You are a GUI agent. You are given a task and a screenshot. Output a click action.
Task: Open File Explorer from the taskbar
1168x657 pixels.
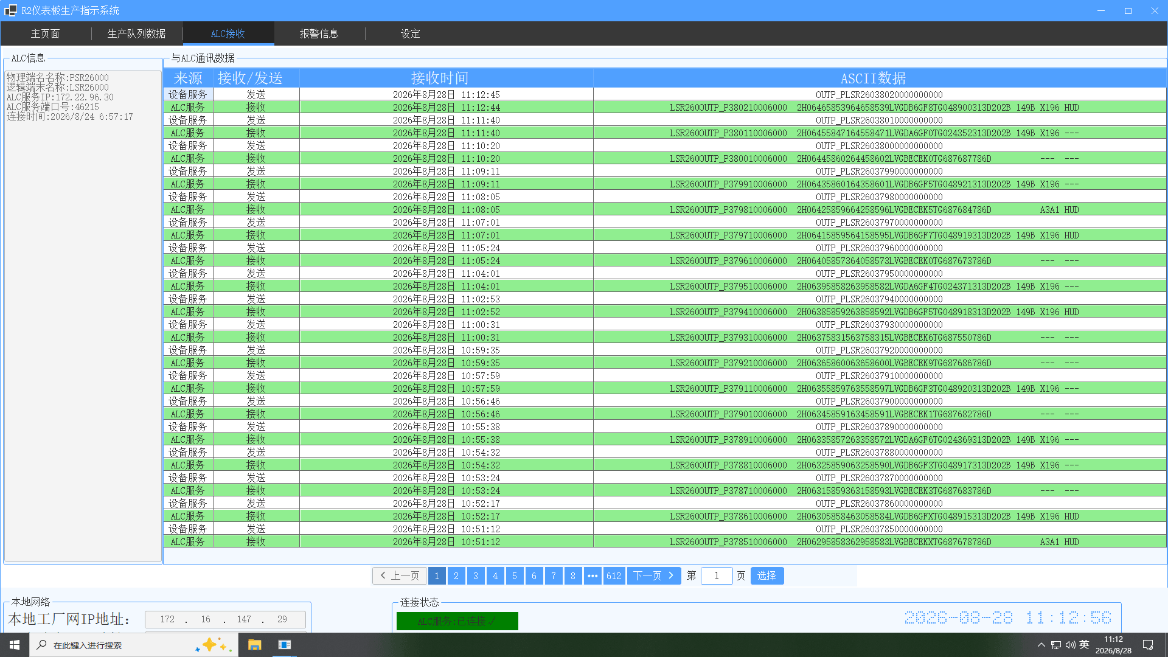tap(255, 645)
